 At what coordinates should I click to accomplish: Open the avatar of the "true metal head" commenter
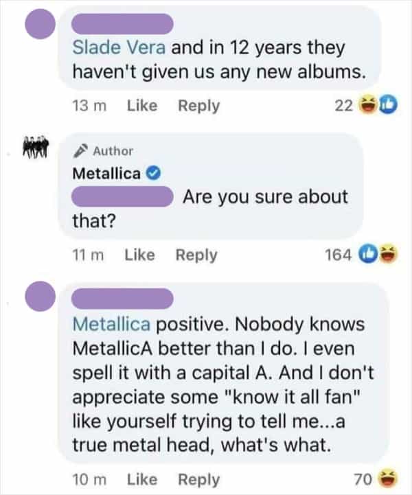[x=38, y=298]
